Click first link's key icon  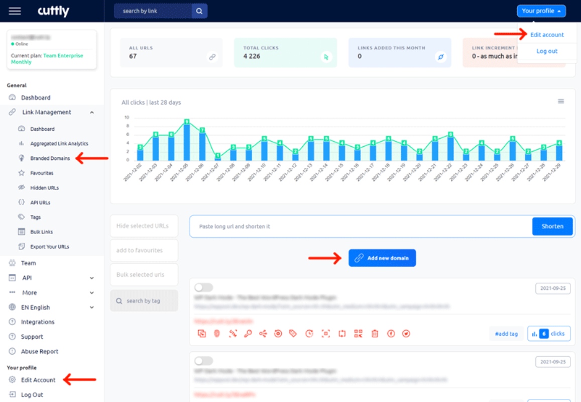click(248, 334)
